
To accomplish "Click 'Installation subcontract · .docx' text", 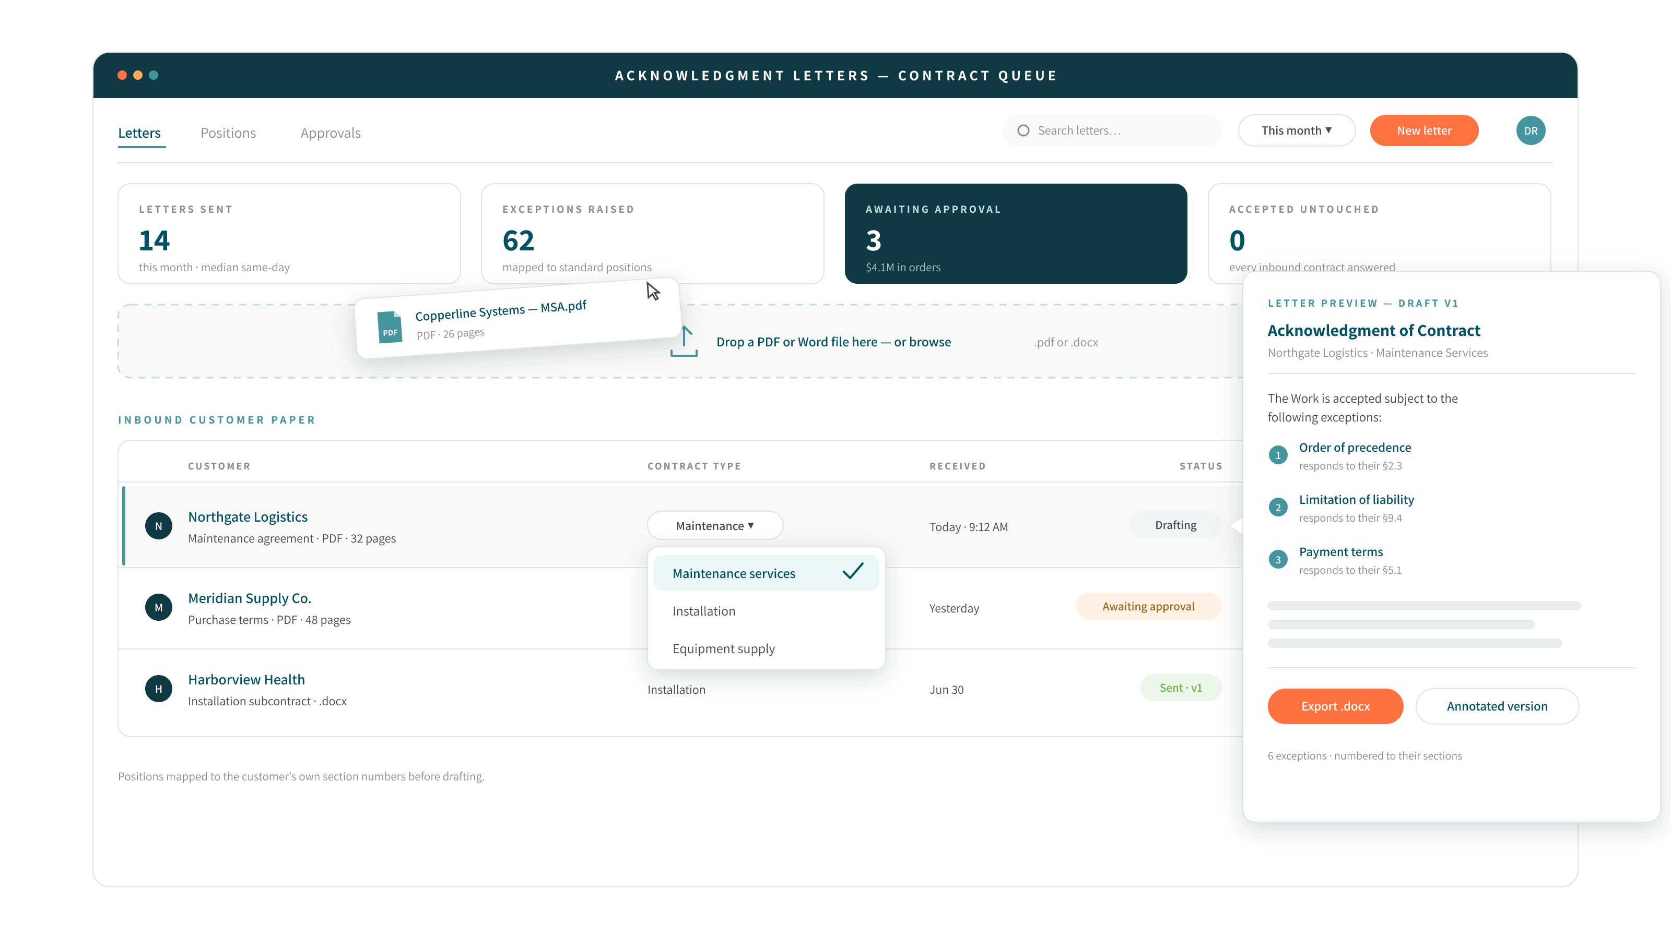I will (x=267, y=702).
